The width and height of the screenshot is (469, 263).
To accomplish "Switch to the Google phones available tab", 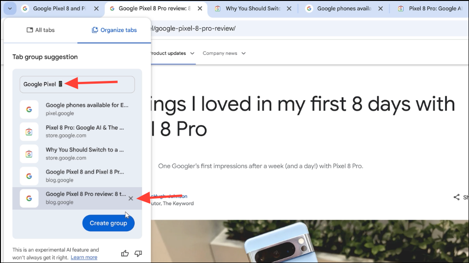I will click(344, 9).
